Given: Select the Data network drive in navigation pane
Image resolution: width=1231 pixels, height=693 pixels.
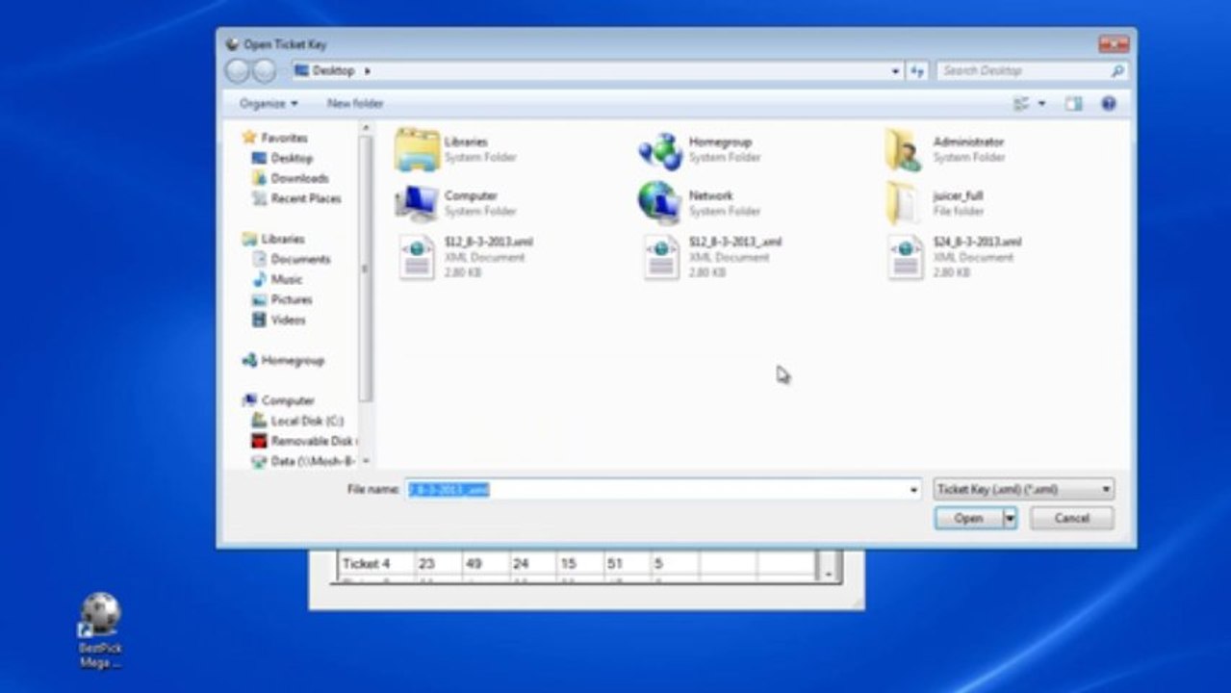Looking at the screenshot, I should click(303, 461).
